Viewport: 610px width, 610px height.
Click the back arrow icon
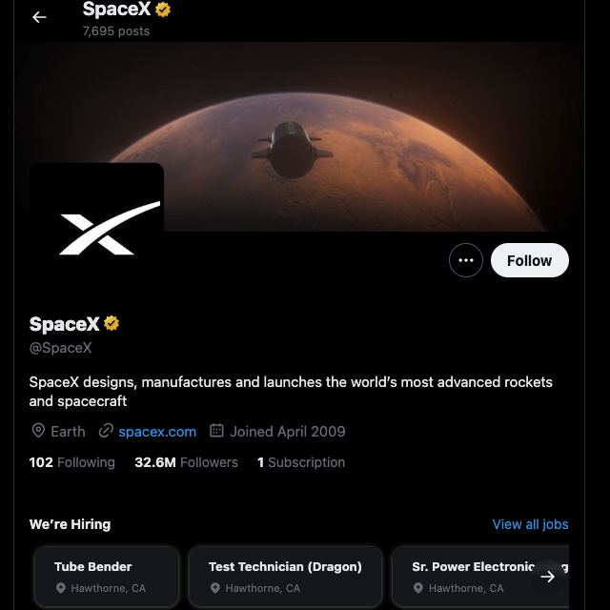pos(39,17)
